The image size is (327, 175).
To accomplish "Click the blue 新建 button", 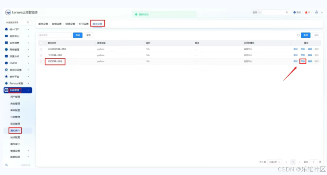I will pyautogui.click(x=306, y=35).
